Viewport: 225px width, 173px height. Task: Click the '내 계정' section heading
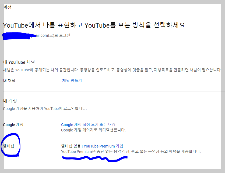(x=10, y=101)
